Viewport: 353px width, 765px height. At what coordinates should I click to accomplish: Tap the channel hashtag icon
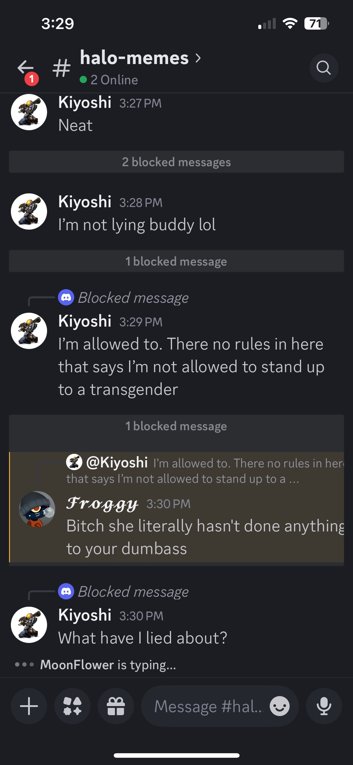click(61, 68)
